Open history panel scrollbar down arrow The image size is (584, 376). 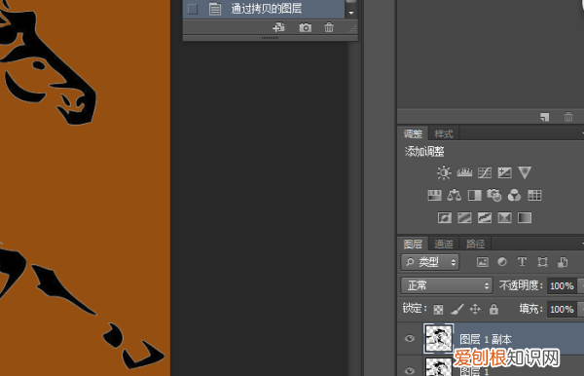tap(350, 13)
